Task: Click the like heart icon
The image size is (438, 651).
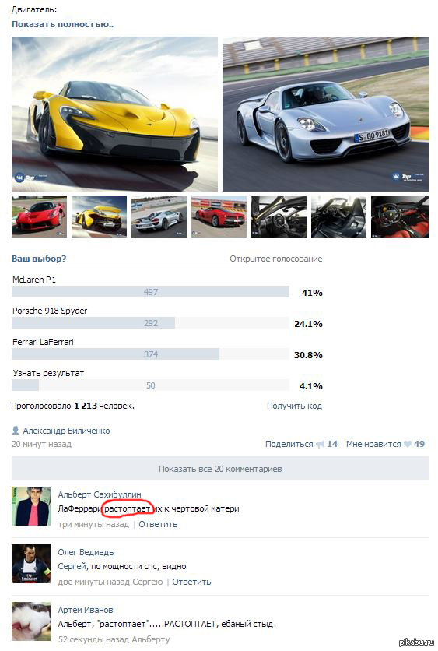Action: (x=408, y=444)
